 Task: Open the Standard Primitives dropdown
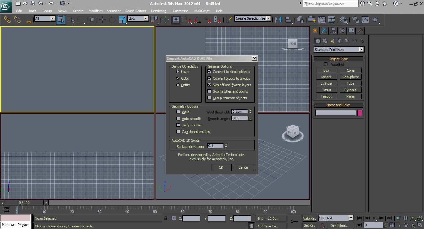tap(339, 50)
